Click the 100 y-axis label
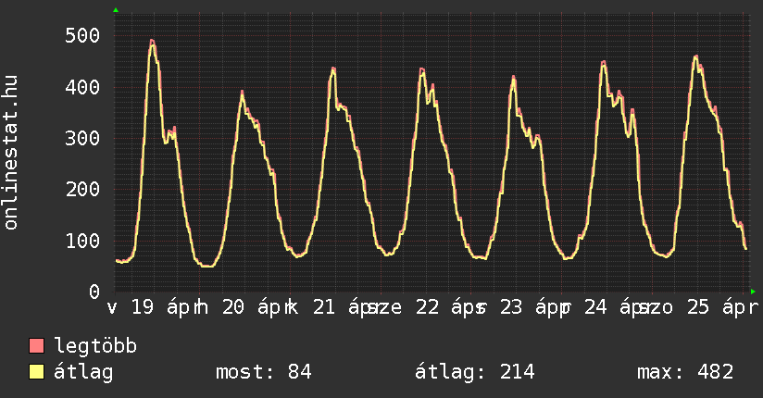Screen dimensions: 763x398 coord(82,241)
